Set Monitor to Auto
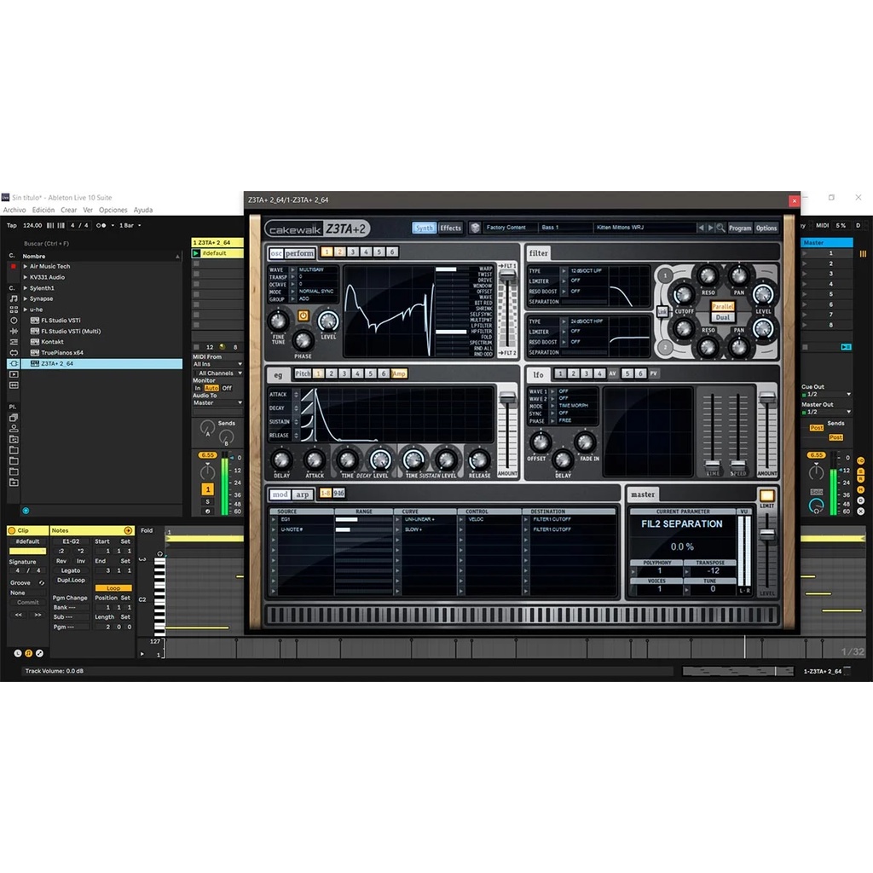 click(211, 388)
